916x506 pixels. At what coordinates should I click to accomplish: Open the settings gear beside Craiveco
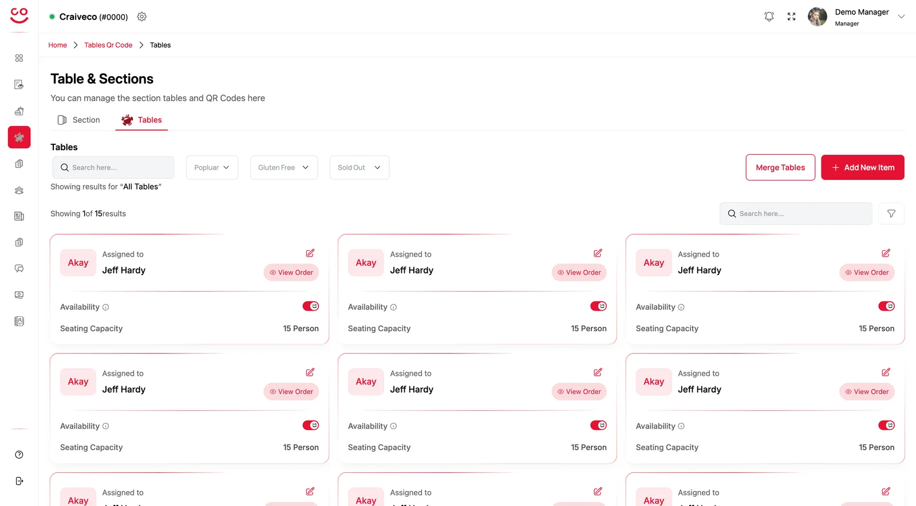click(142, 17)
